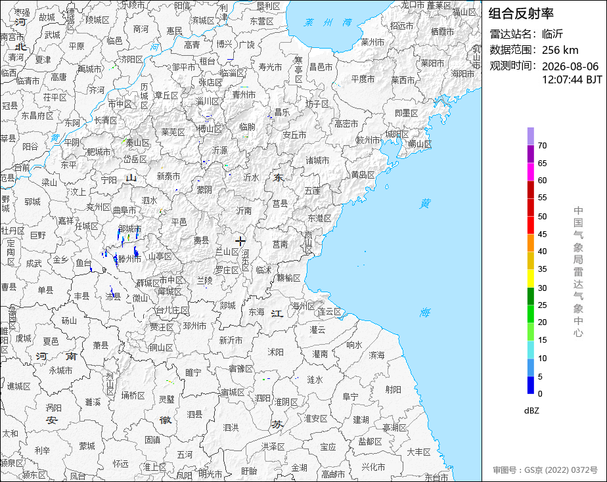Click the blue 0 dBZ legend color

pyautogui.click(x=530, y=385)
